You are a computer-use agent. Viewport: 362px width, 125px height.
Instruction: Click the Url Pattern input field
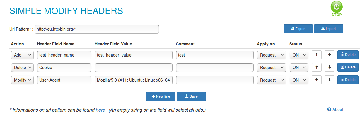[97, 29]
